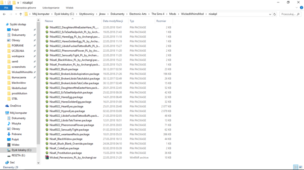
Task: Click icon of NisaK_CokeEyes.package file
Action: pos(47,148)
